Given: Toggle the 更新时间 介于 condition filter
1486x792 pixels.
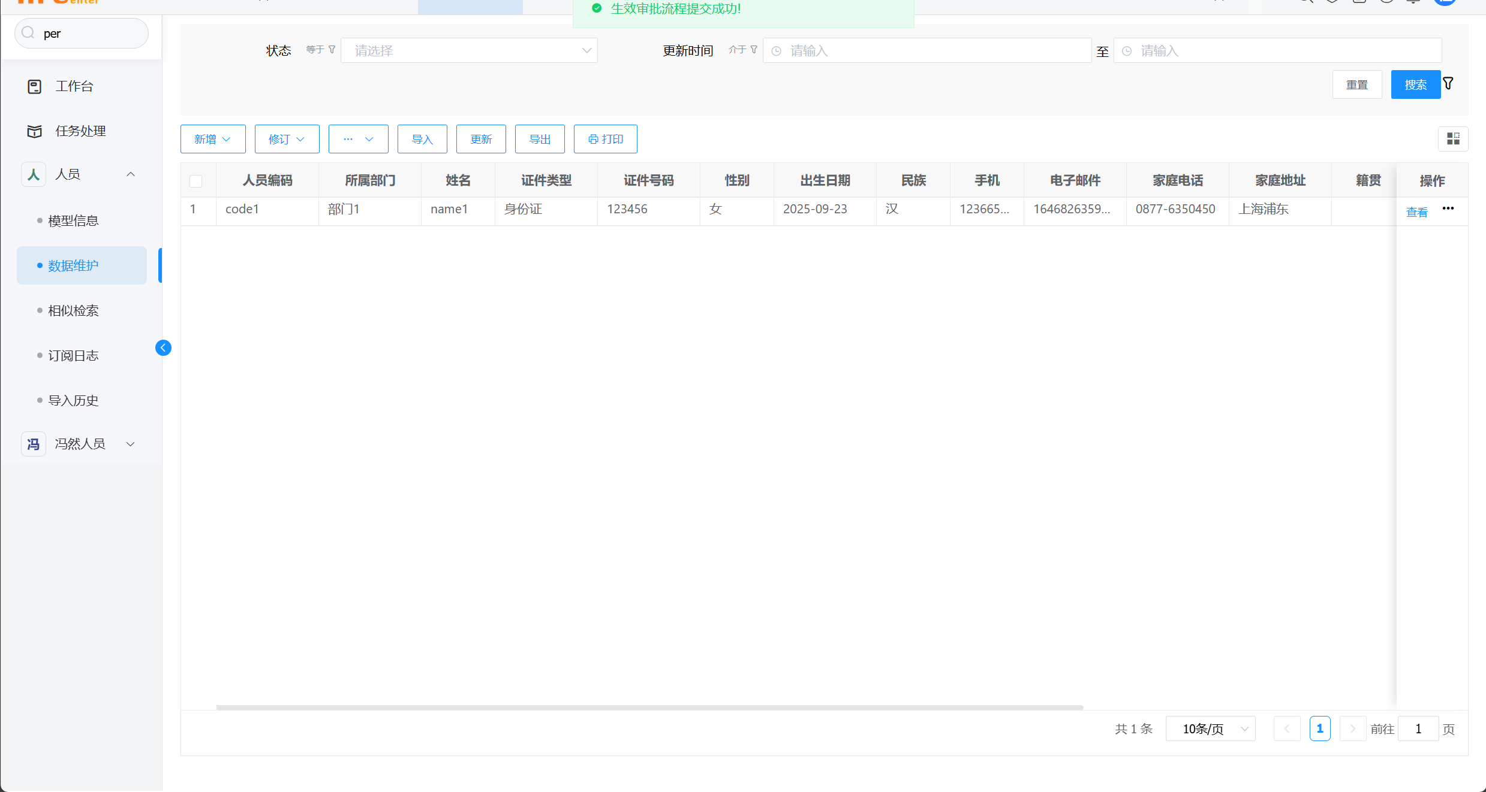Looking at the screenshot, I should coord(742,50).
